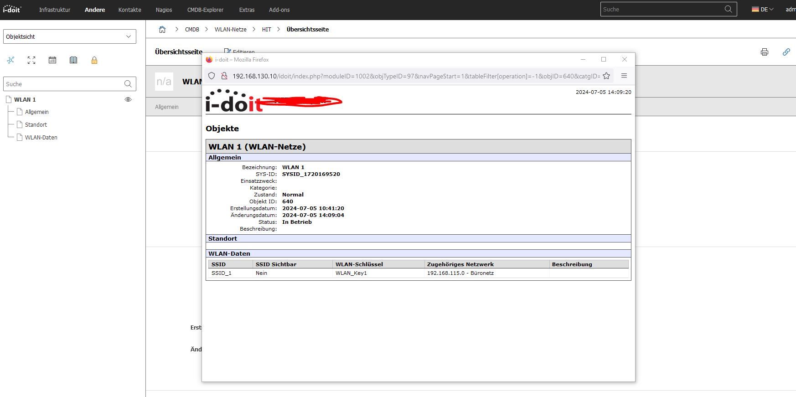796x397 pixels.
Task: Click the sidebar search magnifier icon
Action: point(128,84)
